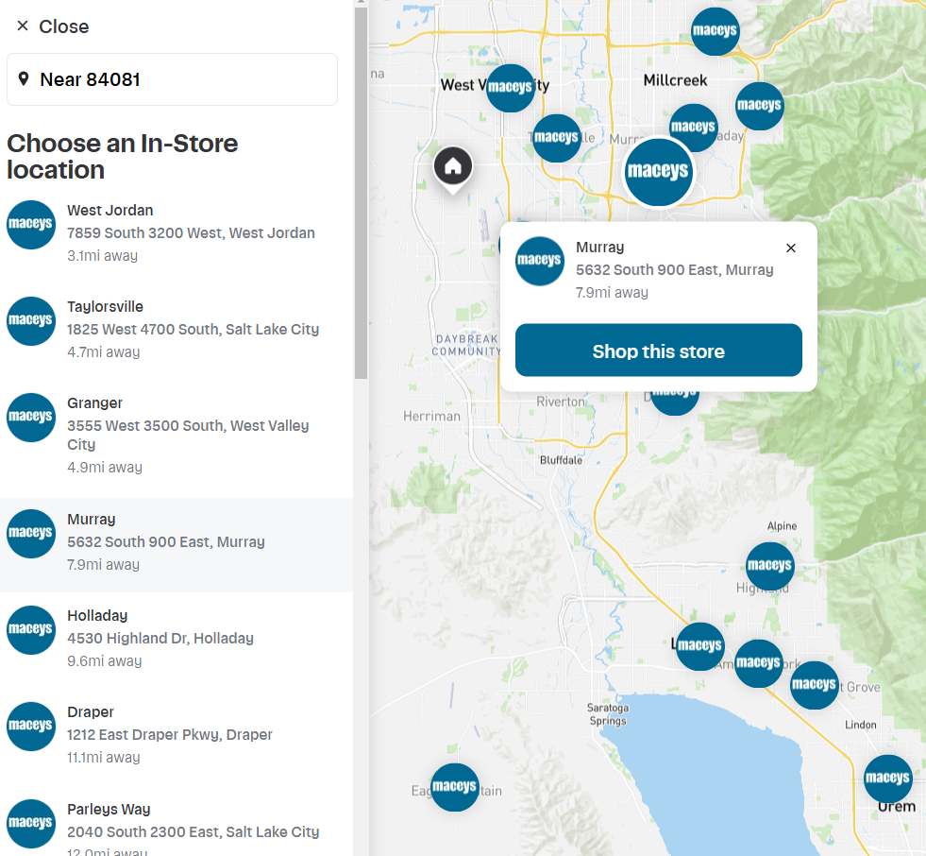Click the Maceys map marker near West Valley City

click(511, 88)
